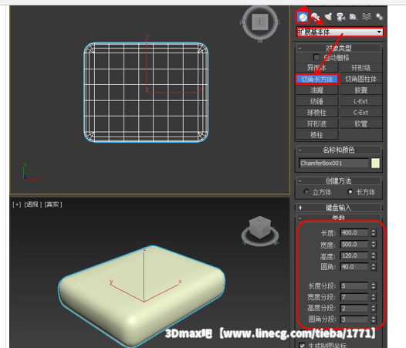Collapse the 对象类型 rollout

pos(339,48)
